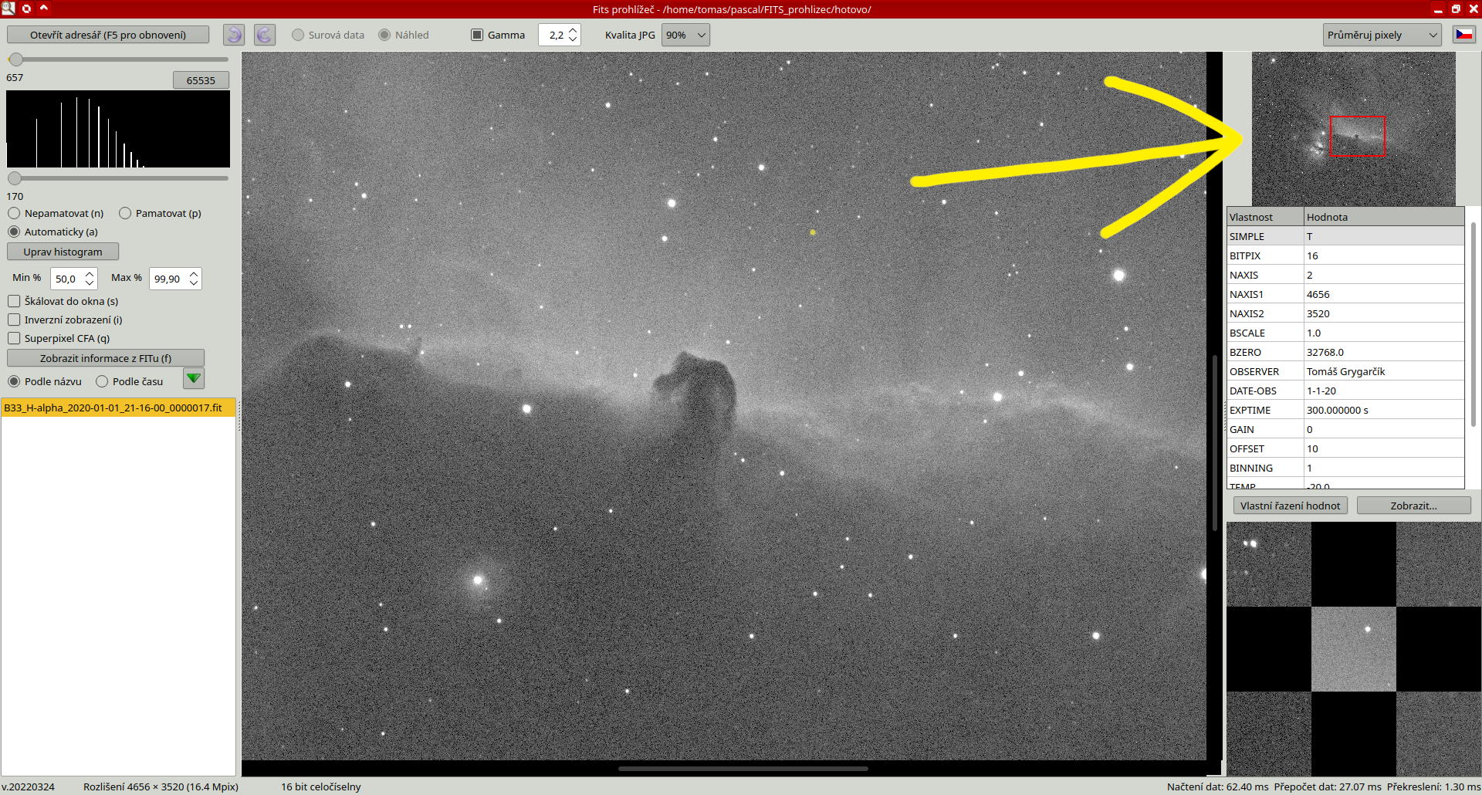1482x795 pixels.
Task: Select B33_H-alpha file in the list
Action: point(113,408)
